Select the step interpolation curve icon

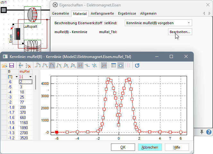pyautogui.click(x=94, y=65)
